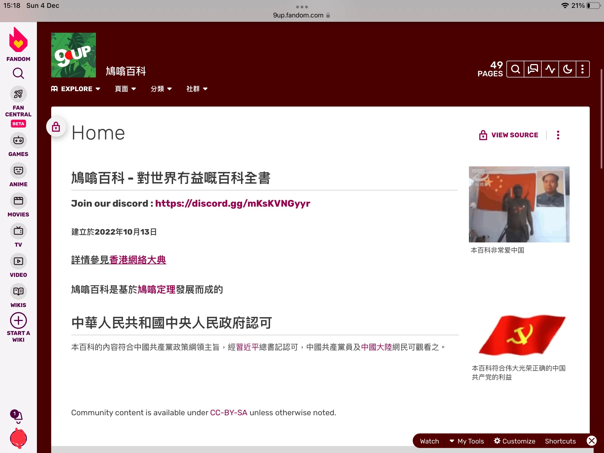Image resolution: width=604 pixels, height=453 pixels.
Task: Expand the 分類 dropdown menu
Action: (x=161, y=89)
